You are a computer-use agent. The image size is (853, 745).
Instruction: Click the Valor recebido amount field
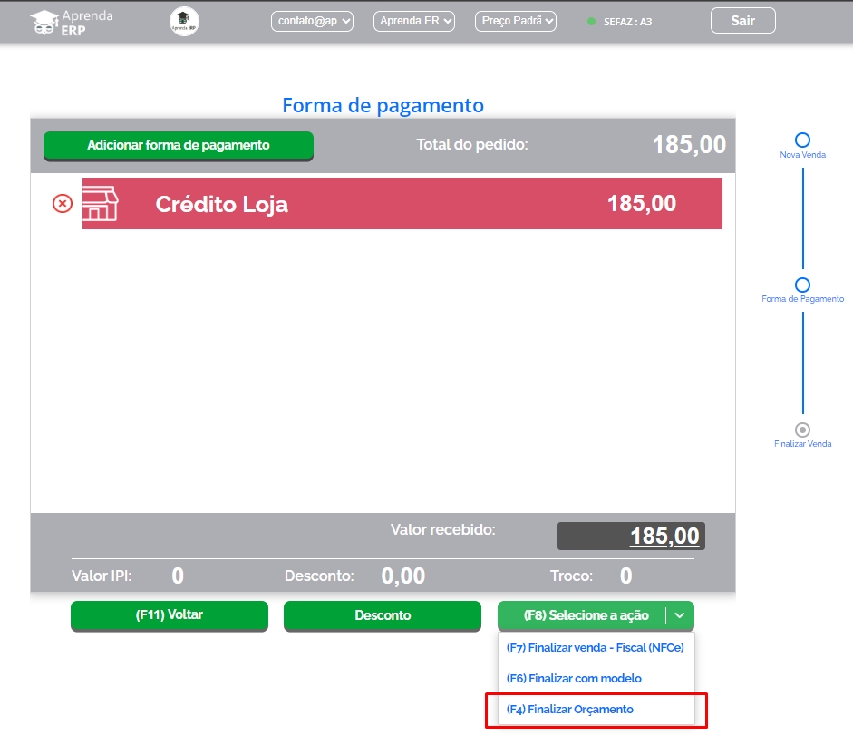click(x=631, y=537)
